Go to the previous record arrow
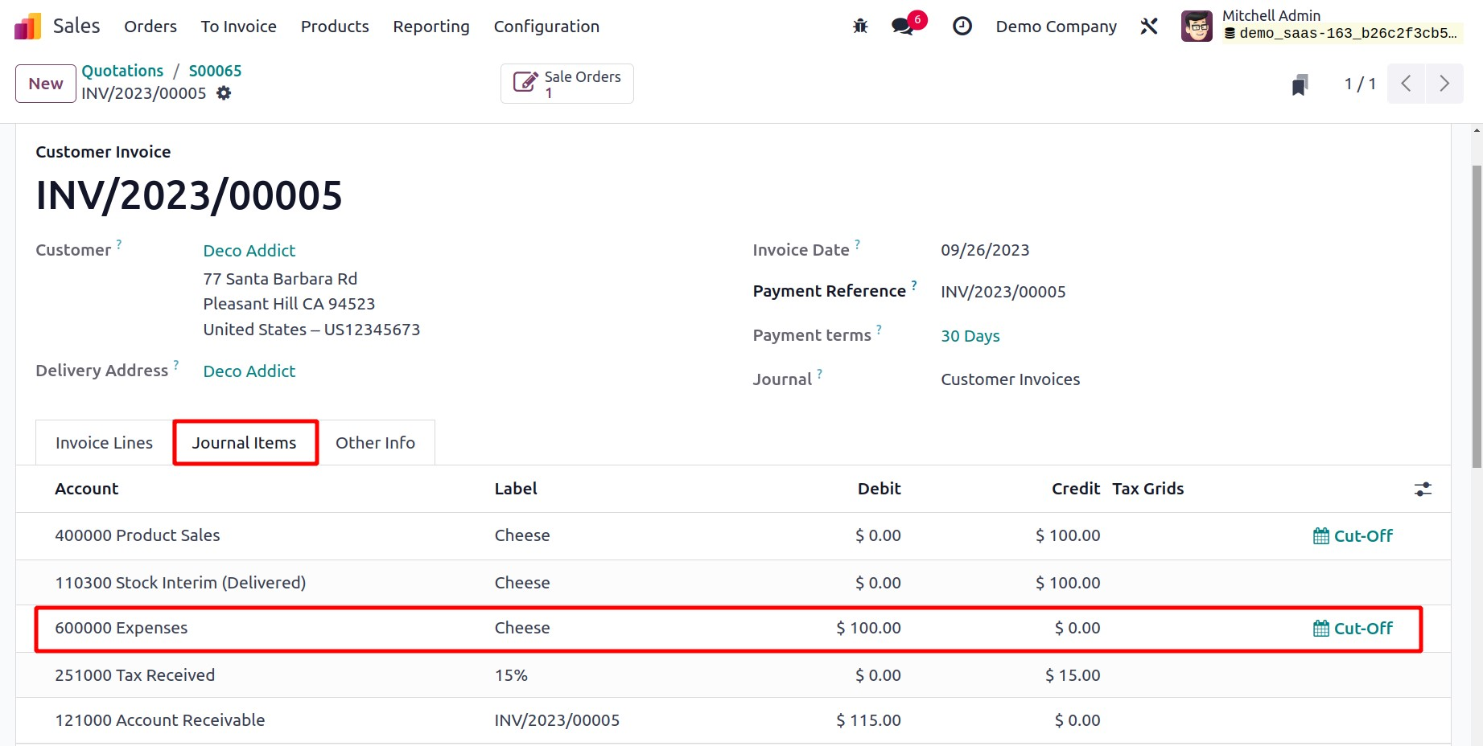This screenshot has height=746, width=1483. coord(1406,84)
